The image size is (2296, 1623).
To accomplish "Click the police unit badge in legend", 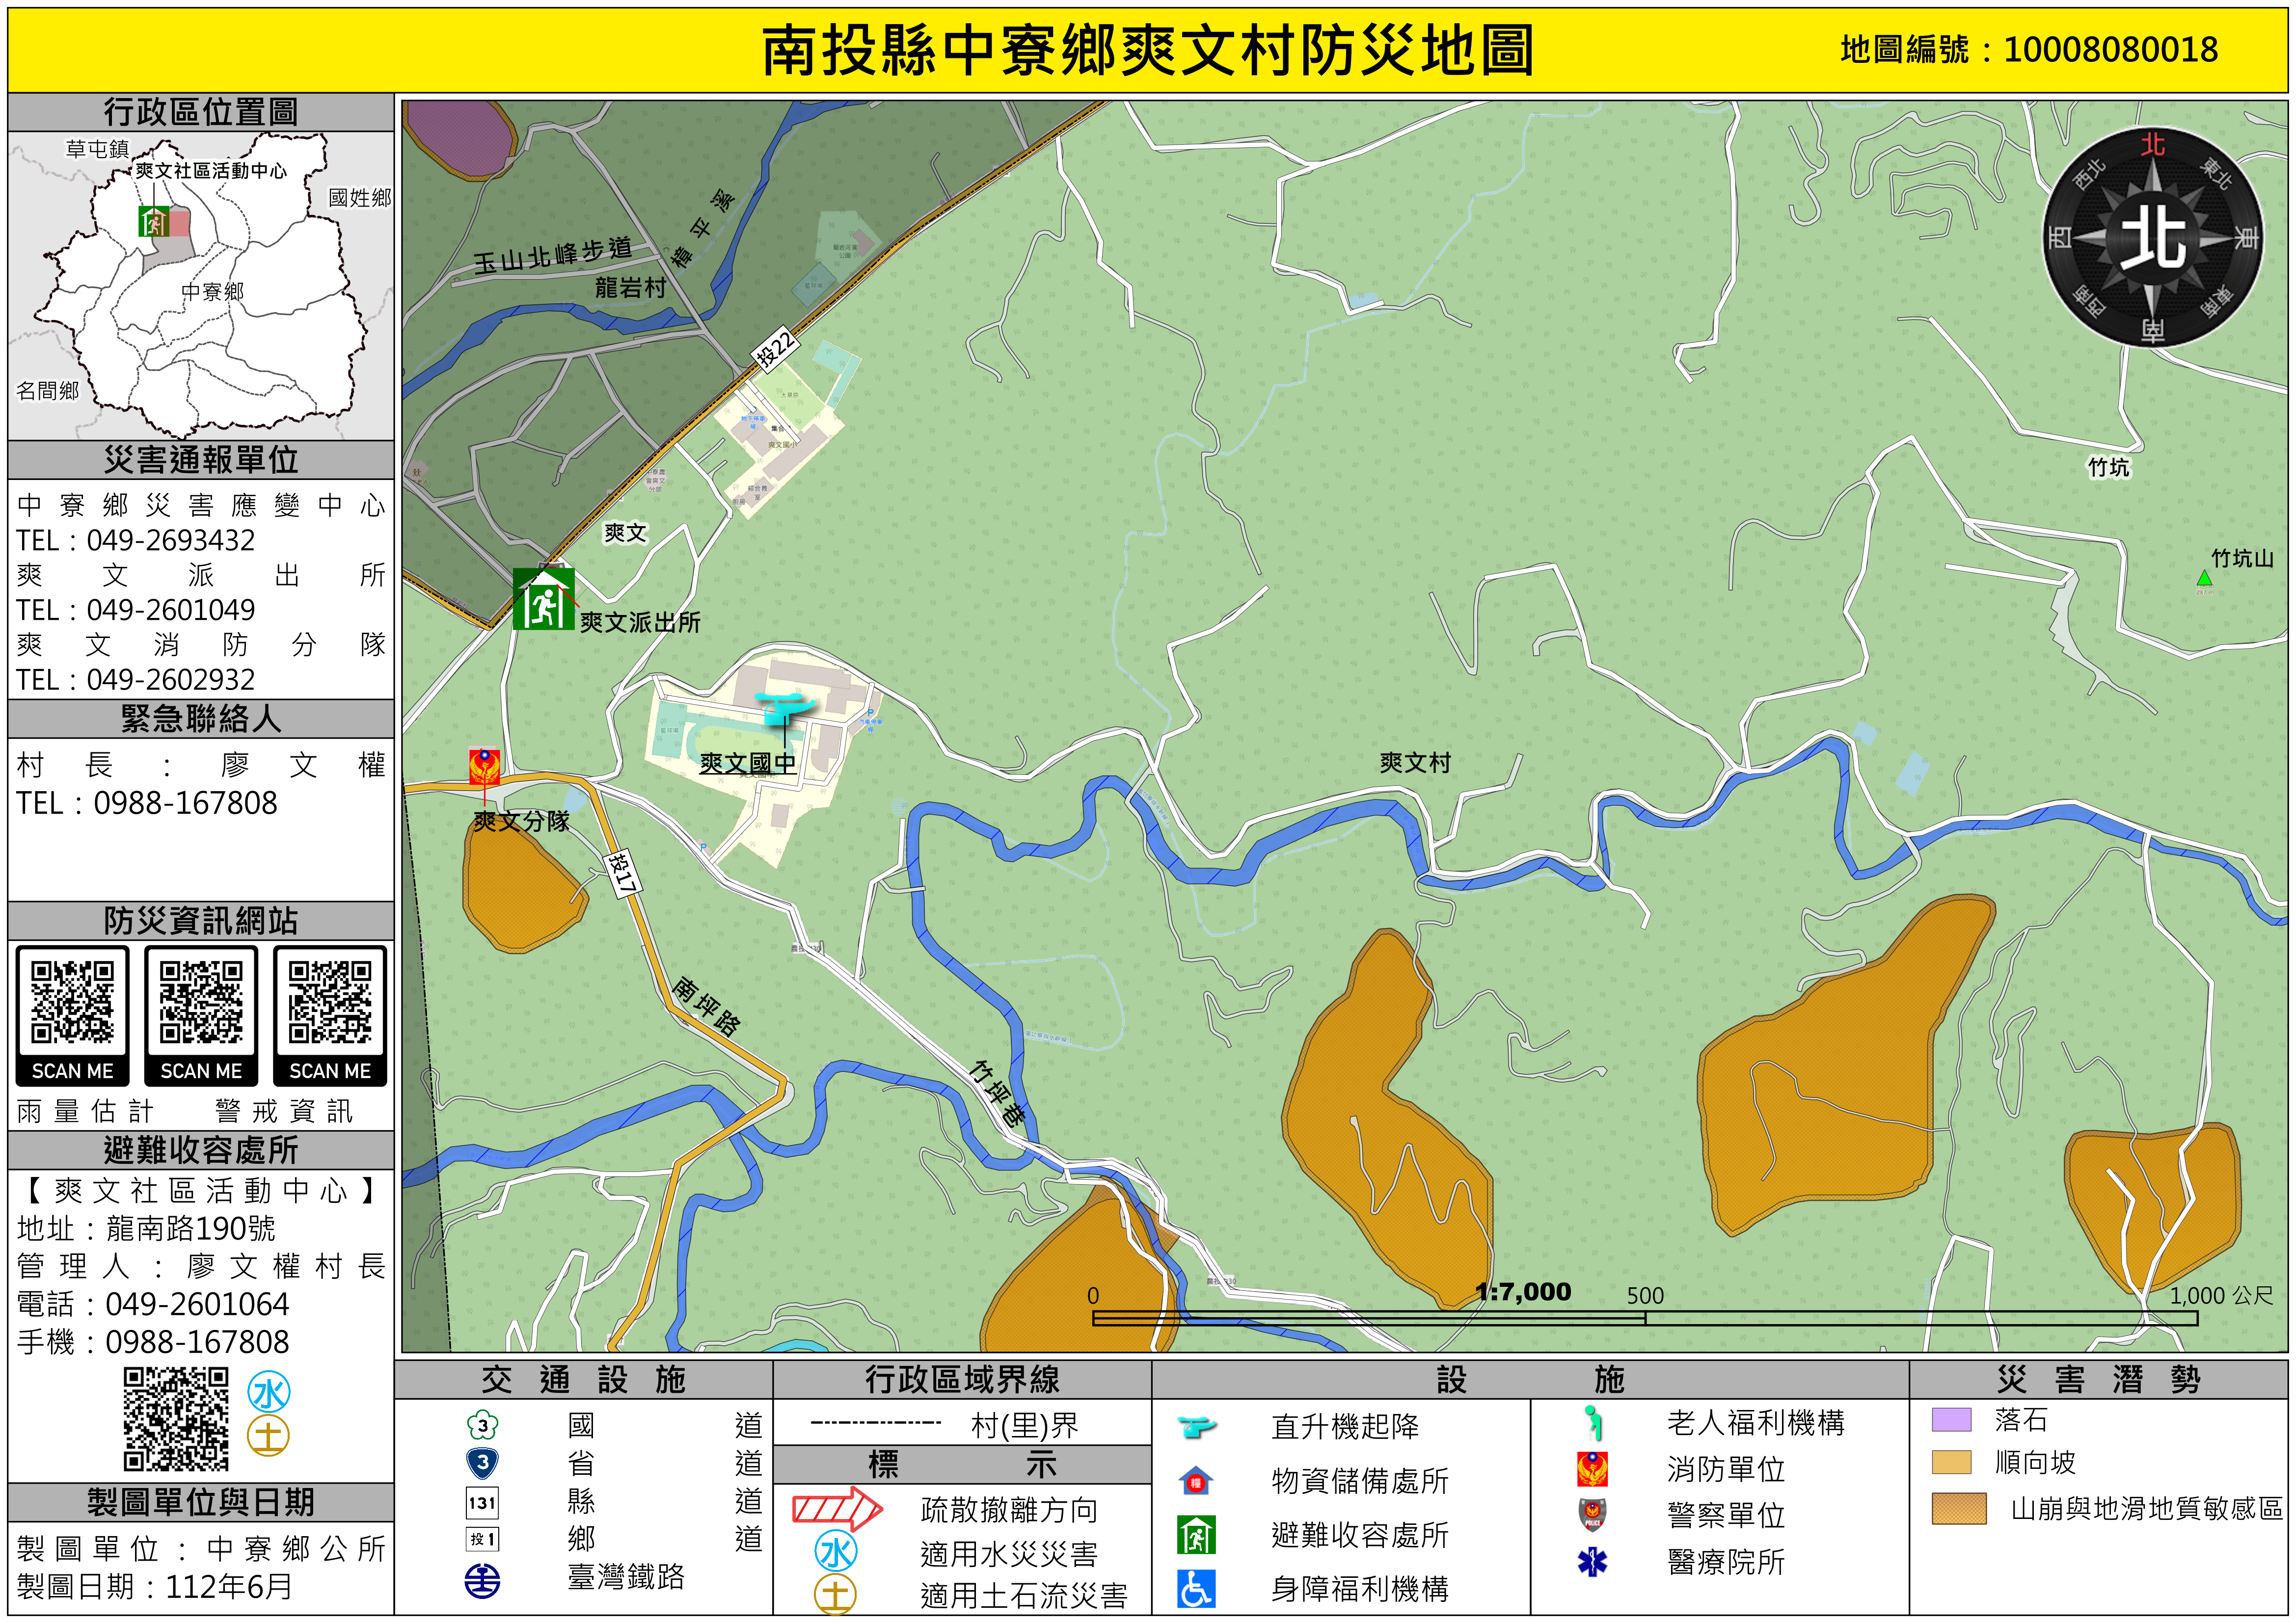I will (1592, 1514).
